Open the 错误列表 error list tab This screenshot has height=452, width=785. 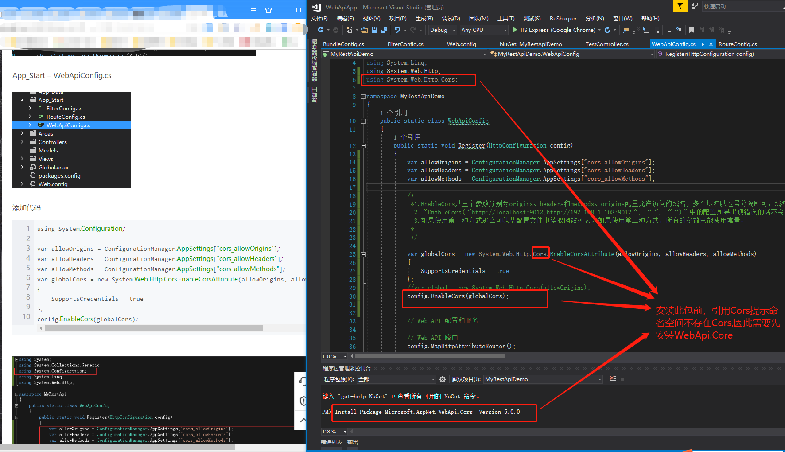tap(331, 442)
